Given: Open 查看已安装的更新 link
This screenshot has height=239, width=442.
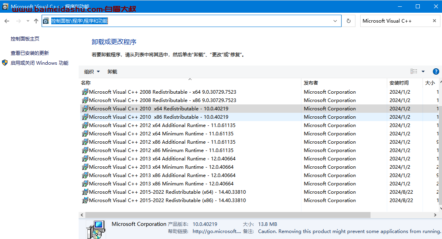Looking at the screenshot, I should [30, 53].
